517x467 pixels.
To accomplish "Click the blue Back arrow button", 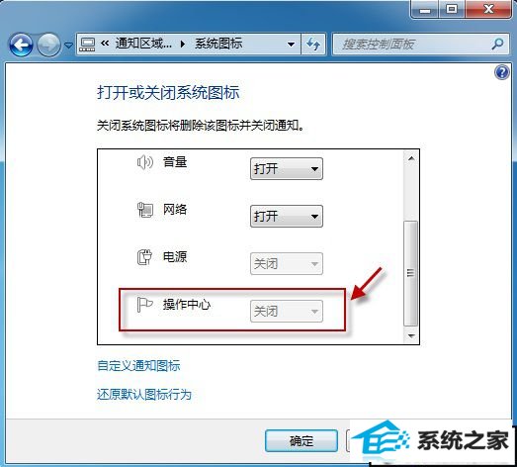I will point(21,45).
